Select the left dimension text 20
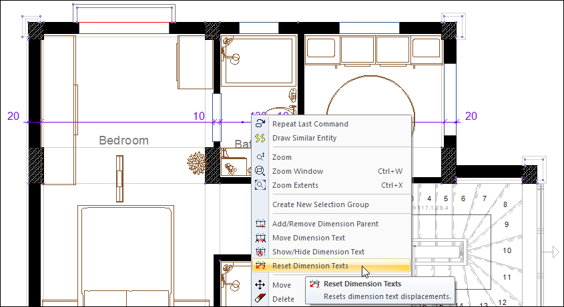564x307 pixels. [x=13, y=116]
